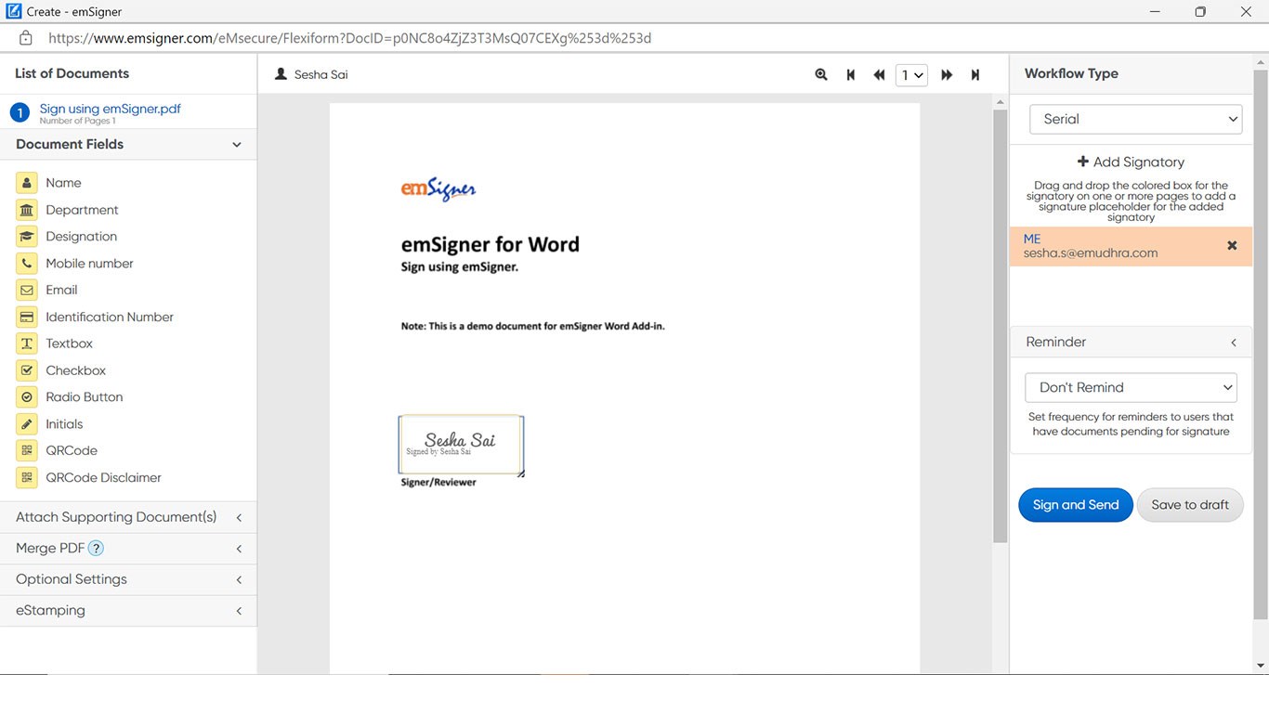Select the Designation field label
This screenshot has width=1269, height=713.
coord(82,237)
